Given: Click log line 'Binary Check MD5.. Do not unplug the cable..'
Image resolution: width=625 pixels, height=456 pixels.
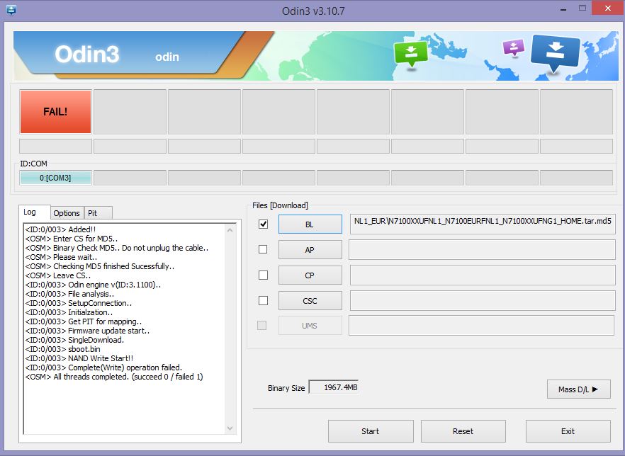Looking at the screenshot, I should (117, 248).
